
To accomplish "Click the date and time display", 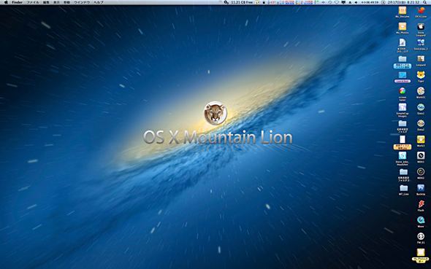I will [x=403, y=2].
